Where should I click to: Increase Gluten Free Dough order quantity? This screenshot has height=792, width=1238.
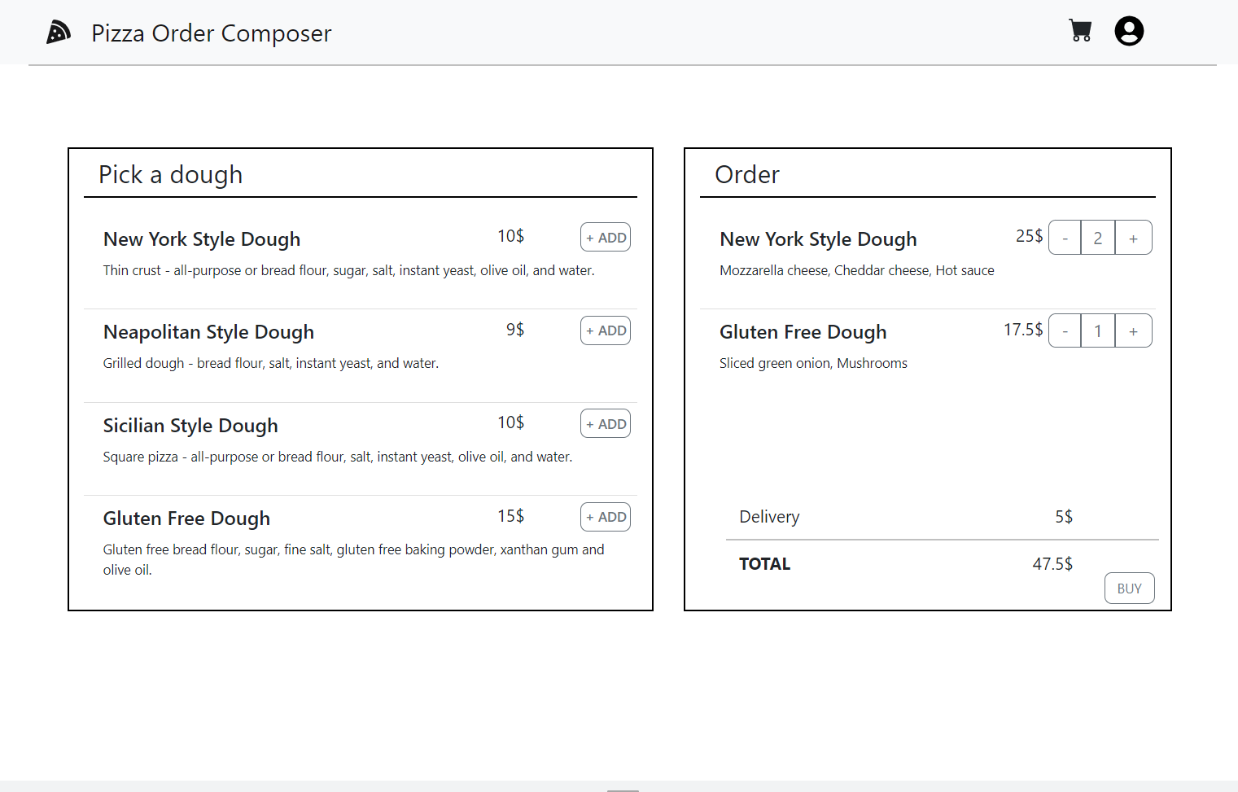(1133, 330)
